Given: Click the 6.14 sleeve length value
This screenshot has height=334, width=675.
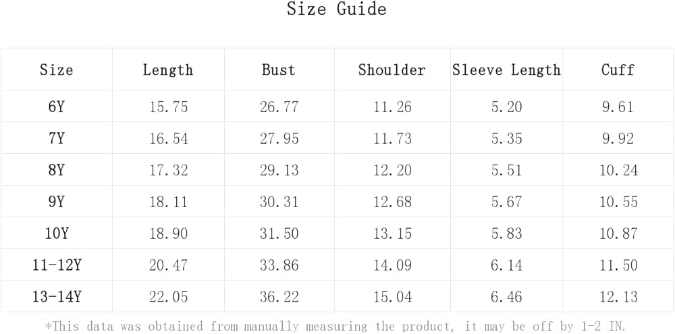Looking at the screenshot, I should click(x=506, y=265).
